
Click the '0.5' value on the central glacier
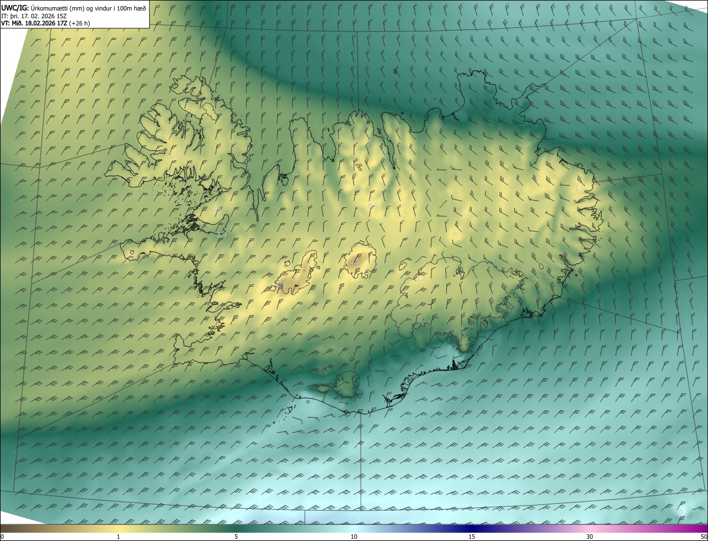[355, 261]
